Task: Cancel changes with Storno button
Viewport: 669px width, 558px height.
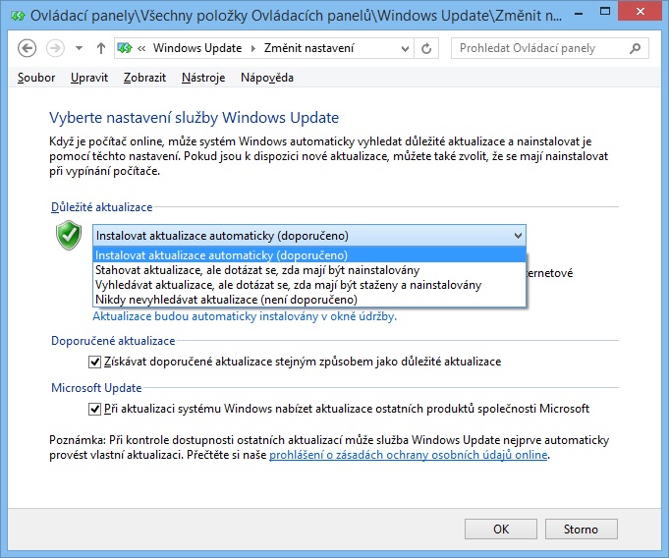Action: pyautogui.click(x=582, y=529)
